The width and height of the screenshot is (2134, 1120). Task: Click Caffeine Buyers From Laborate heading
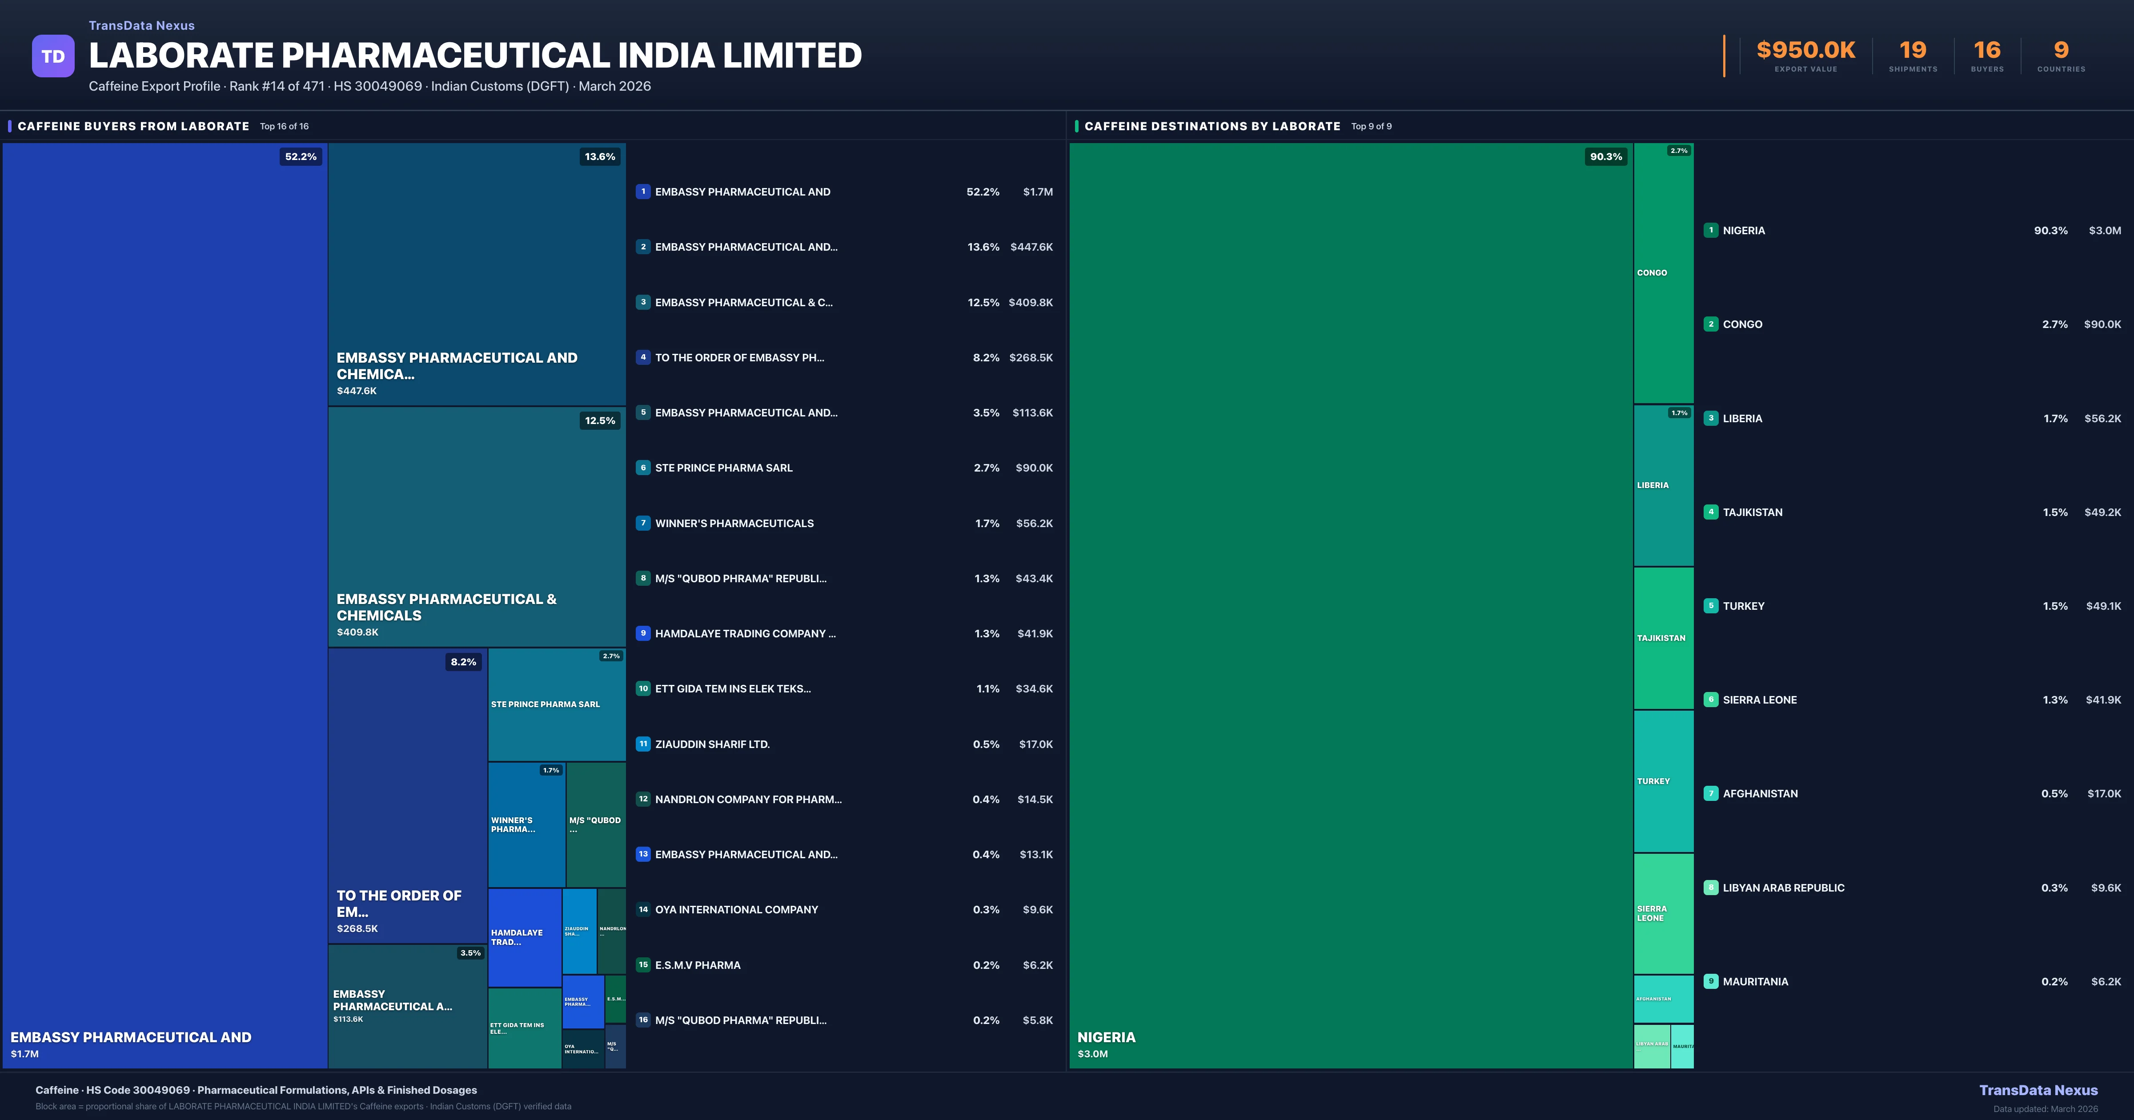(133, 126)
